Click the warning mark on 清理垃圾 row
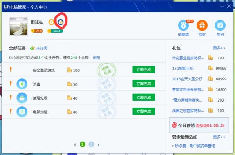Viewport: 235px width, 155px height. click(x=11, y=97)
